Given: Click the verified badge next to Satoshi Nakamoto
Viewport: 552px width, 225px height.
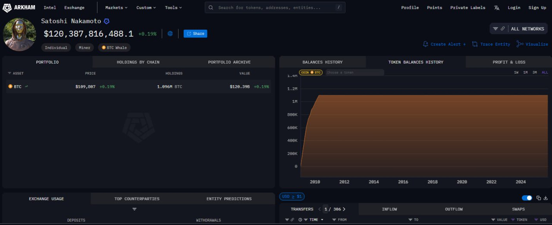Looking at the screenshot, I should (x=107, y=21).
